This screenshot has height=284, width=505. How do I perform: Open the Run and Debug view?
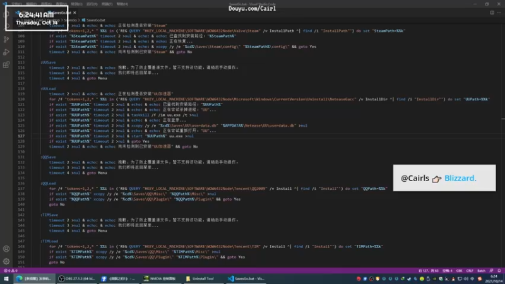6,52
